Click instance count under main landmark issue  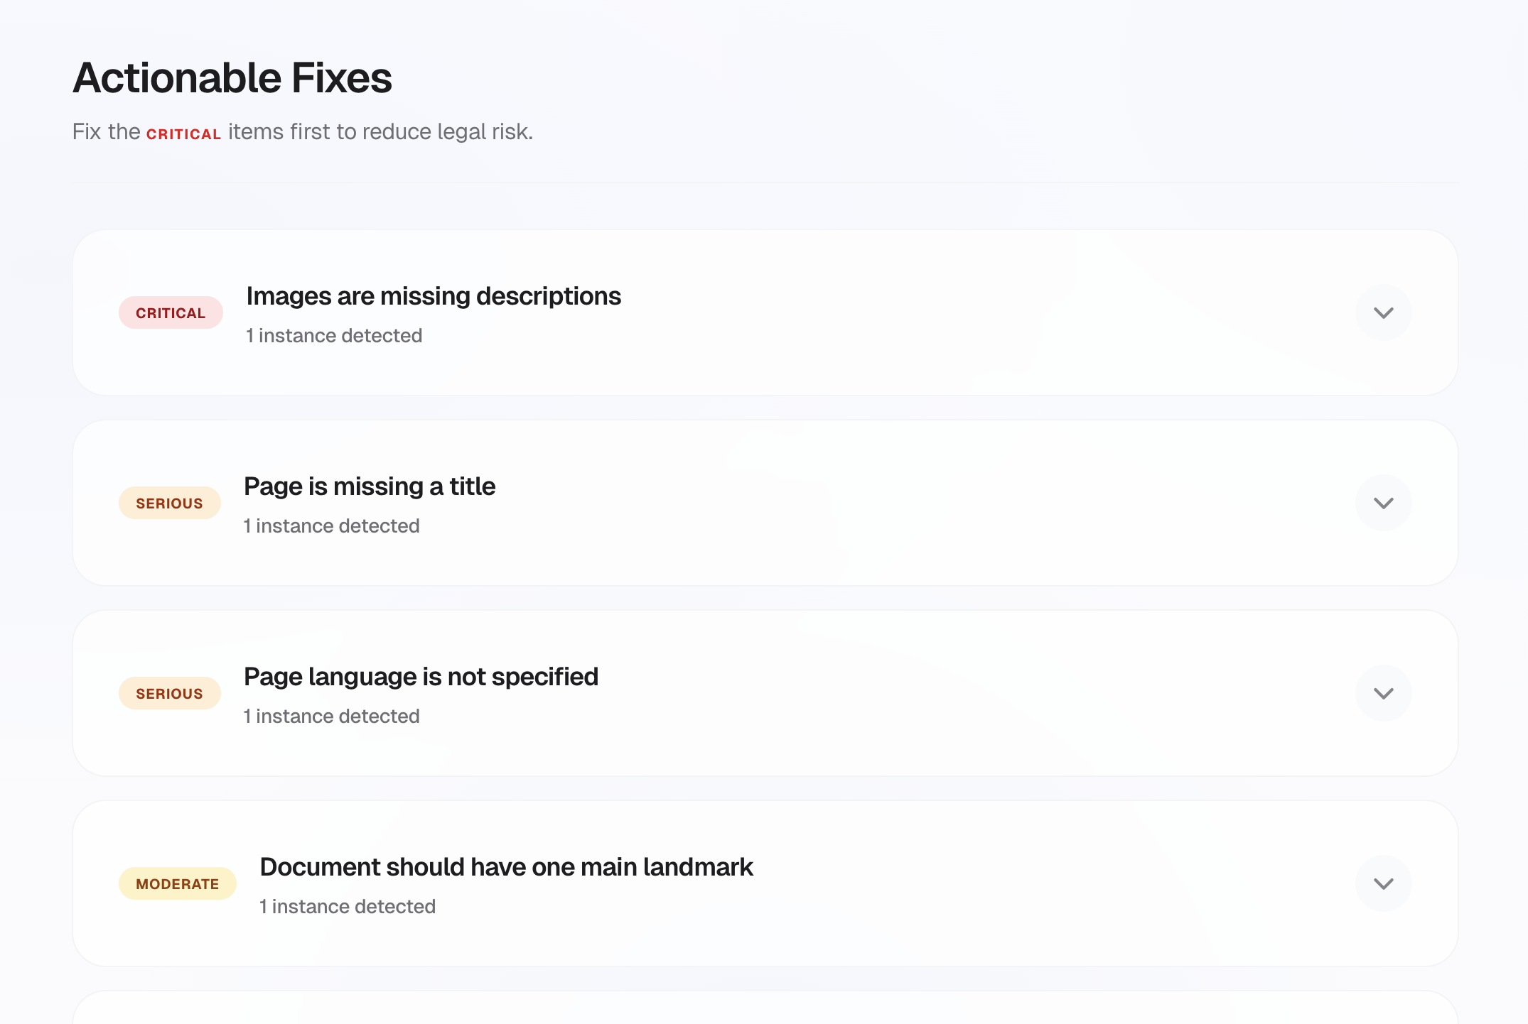(348, 907)
